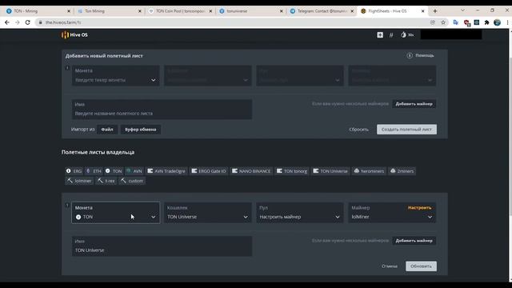Filter by custom miner tag

point(132,181)
